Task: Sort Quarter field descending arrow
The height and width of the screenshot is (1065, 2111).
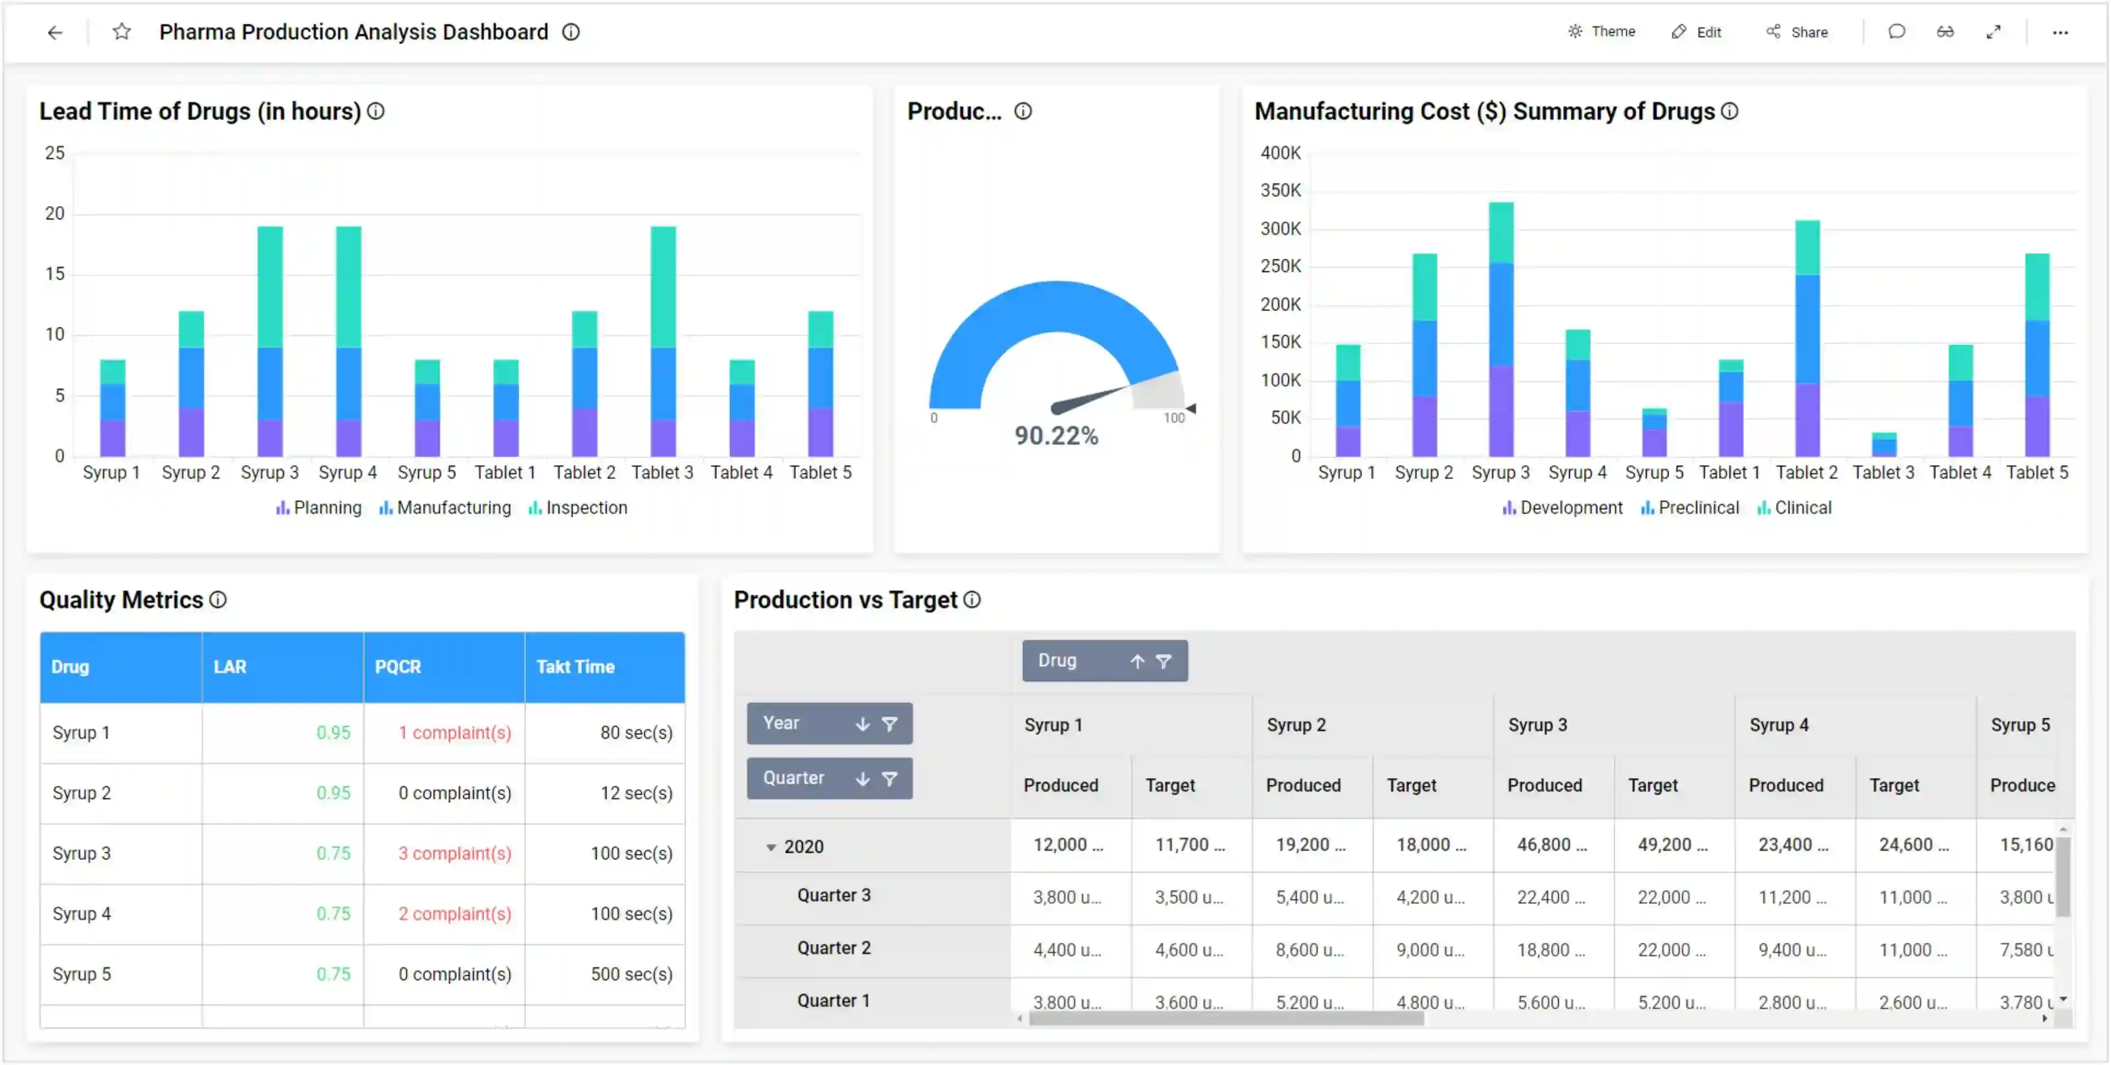Action: 863,779
